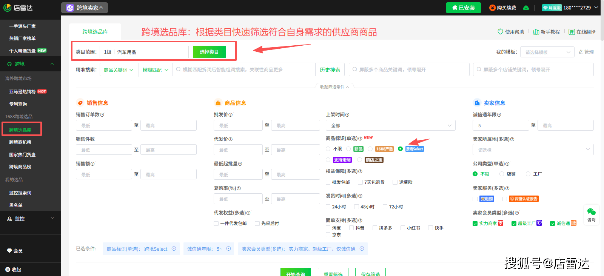The height and width of the screenshot is (276, 604).
Task: Select the 工厂 company type radio
Action: pos(528,174)
